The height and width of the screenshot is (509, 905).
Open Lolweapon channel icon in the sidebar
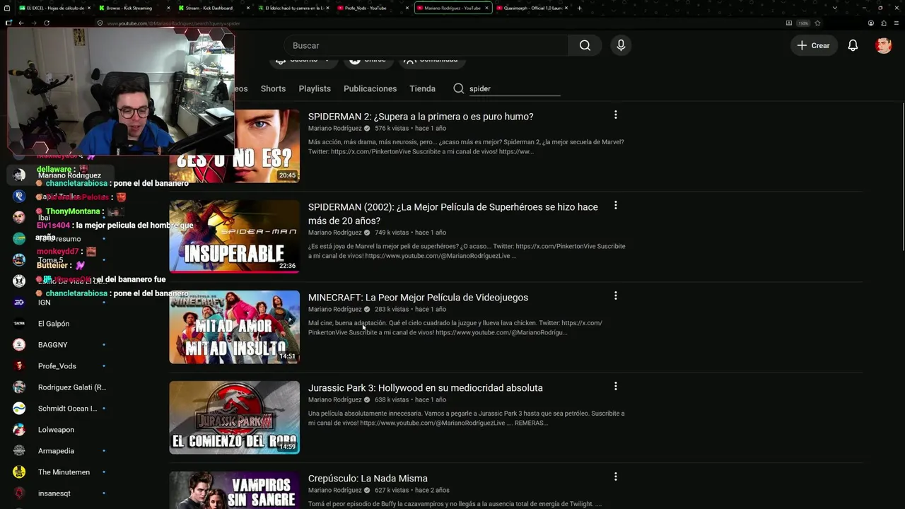tap(19, 430)
